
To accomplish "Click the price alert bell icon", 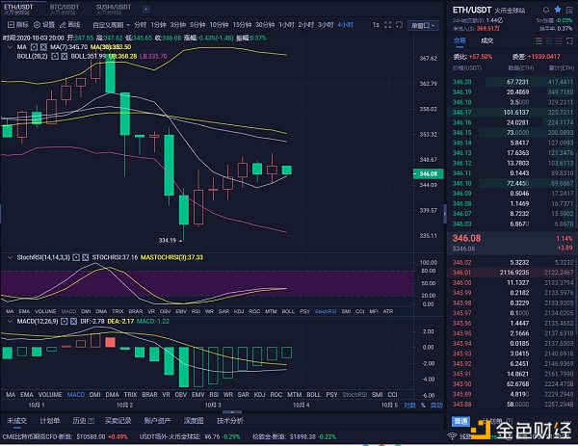I will [546, 10].
